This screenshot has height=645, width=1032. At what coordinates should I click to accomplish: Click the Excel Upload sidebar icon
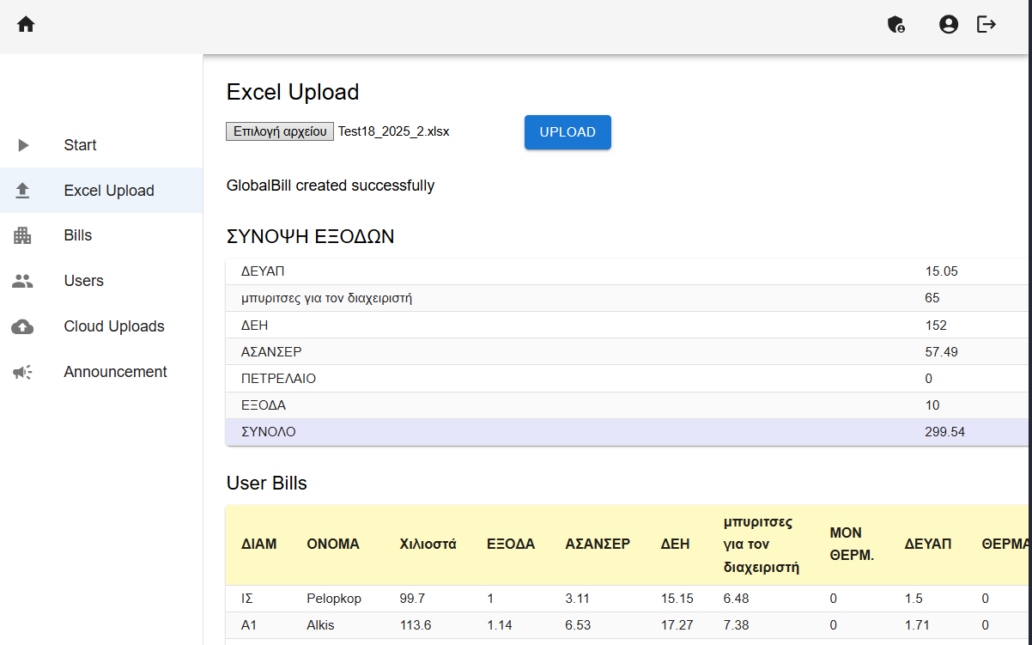tap(23, 191)
